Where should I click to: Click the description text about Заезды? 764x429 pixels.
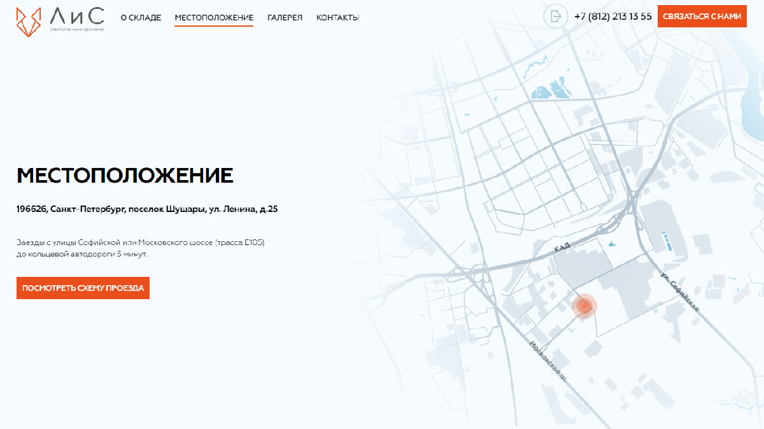pos(140,248)
